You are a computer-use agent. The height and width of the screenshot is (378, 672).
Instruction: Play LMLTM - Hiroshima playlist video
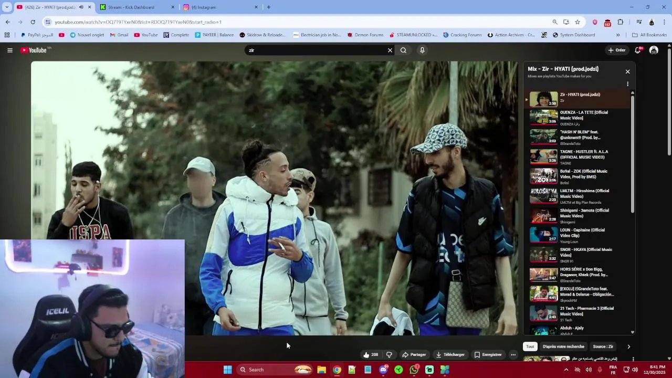tap(577, 196)
